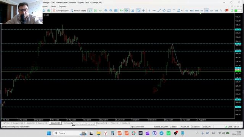Click the drawn white trendline on chart
244x137 pixels.
[x=177, y=59]
